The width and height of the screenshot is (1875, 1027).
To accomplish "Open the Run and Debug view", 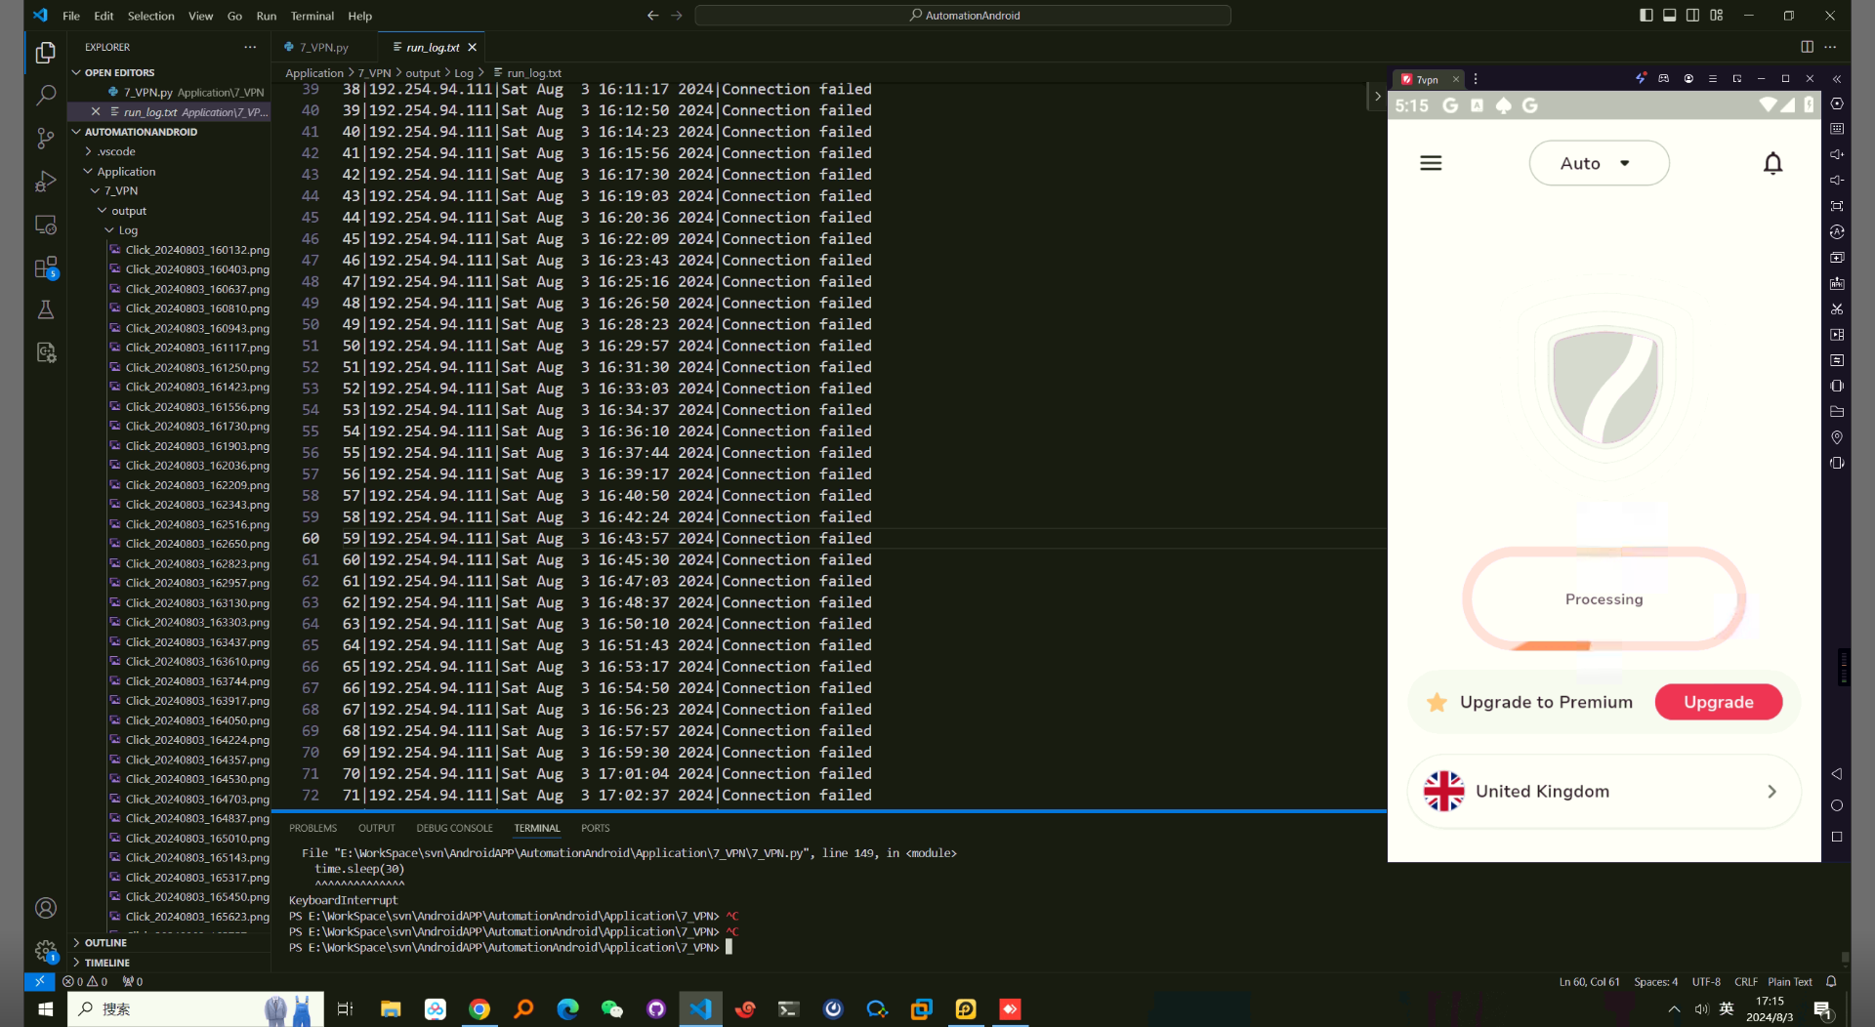I will point(46,182).
